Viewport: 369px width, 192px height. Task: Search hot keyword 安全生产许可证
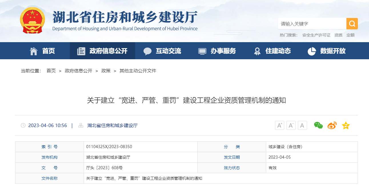coord(316,35)
